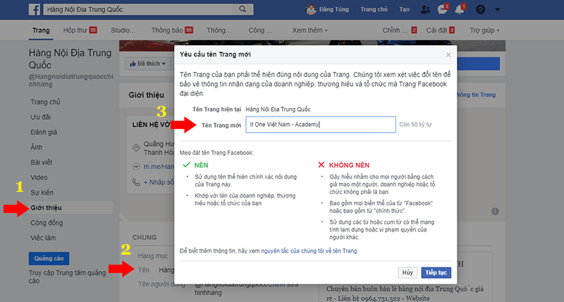Click Truy cập Trung tâm quảng cáo link
The height and width of the screenshot is (302, 564).
pos(67,277)
